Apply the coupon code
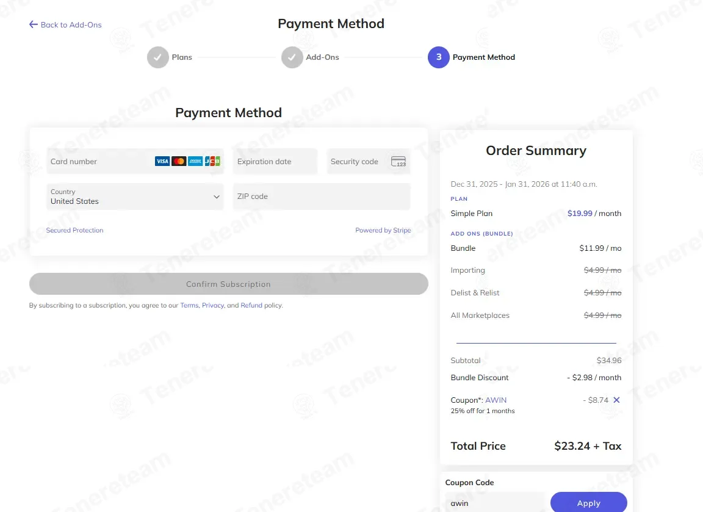 (589, 502)
